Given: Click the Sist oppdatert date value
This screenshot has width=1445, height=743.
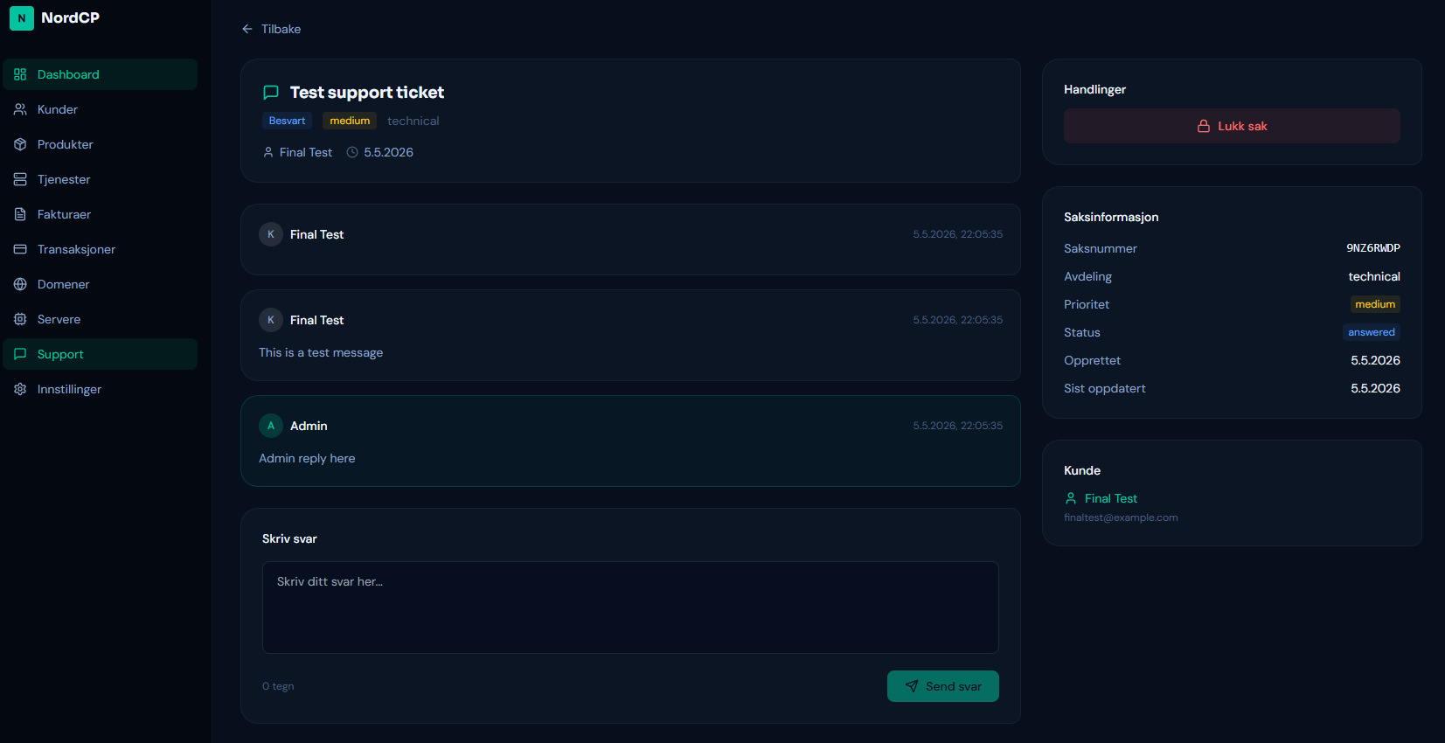Looking at the screenshot, I should click(1375, 388).
